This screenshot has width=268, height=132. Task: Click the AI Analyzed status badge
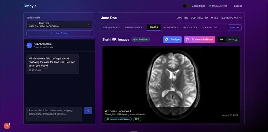[x=141, y=39]
